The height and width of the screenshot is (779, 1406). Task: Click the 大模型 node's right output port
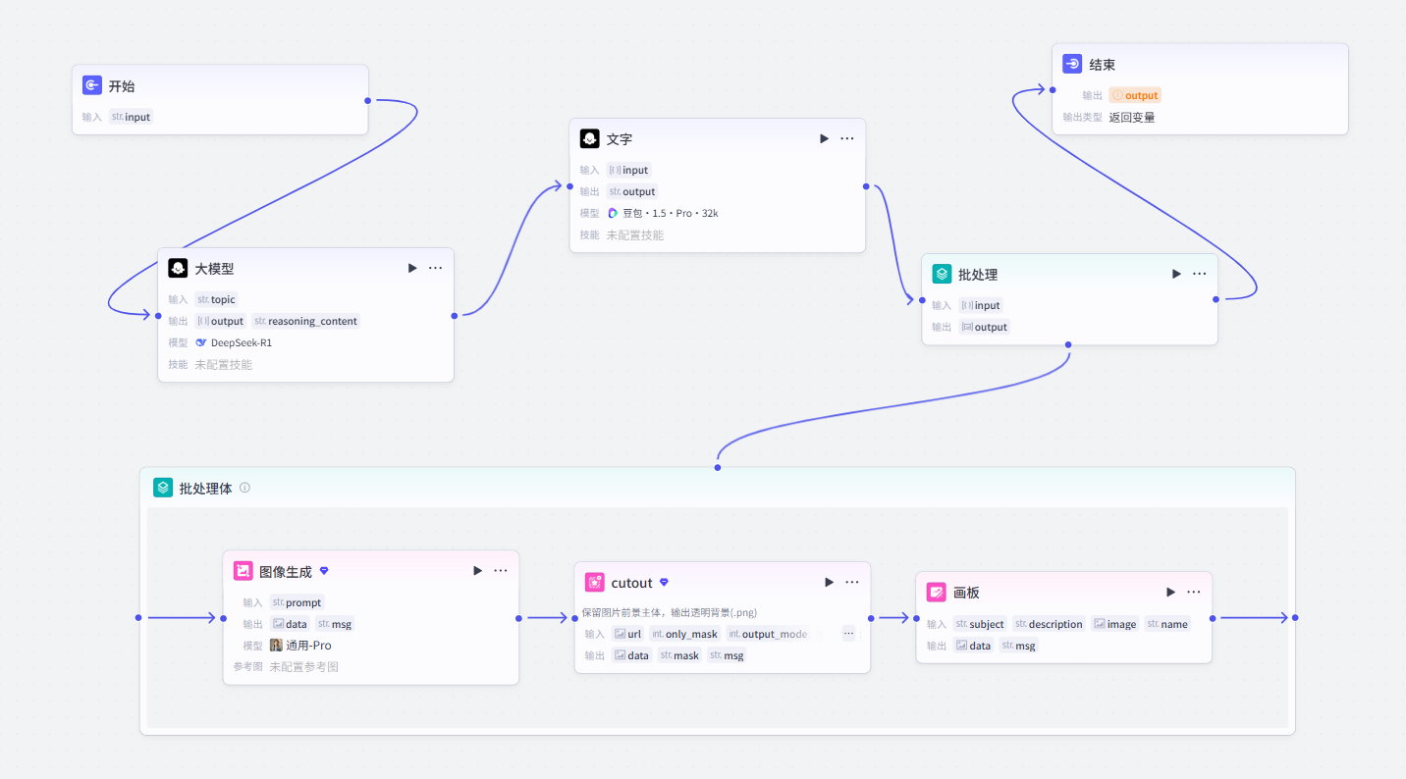pos(454,315)
